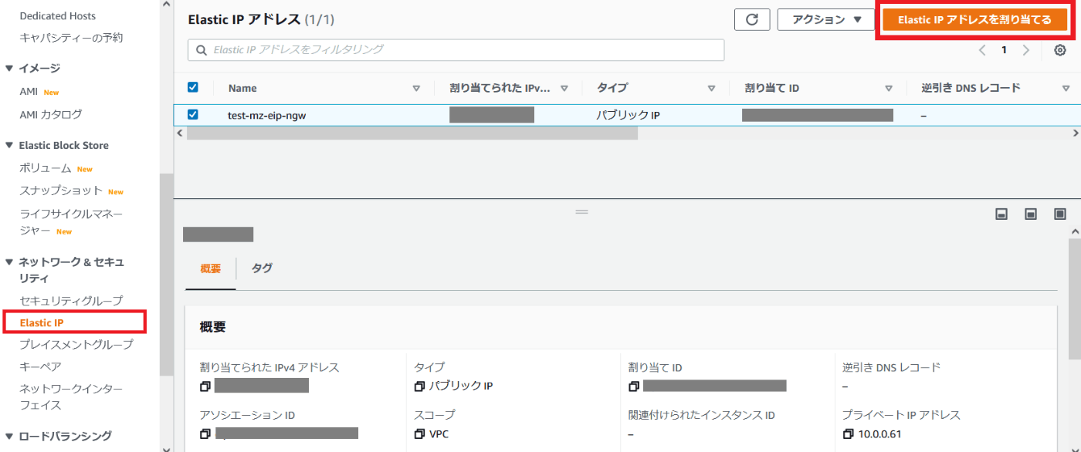This screenshot has width=1081, height=452.
Task: Click the sidebar scroll-up arrow
Action: point(166,5)
